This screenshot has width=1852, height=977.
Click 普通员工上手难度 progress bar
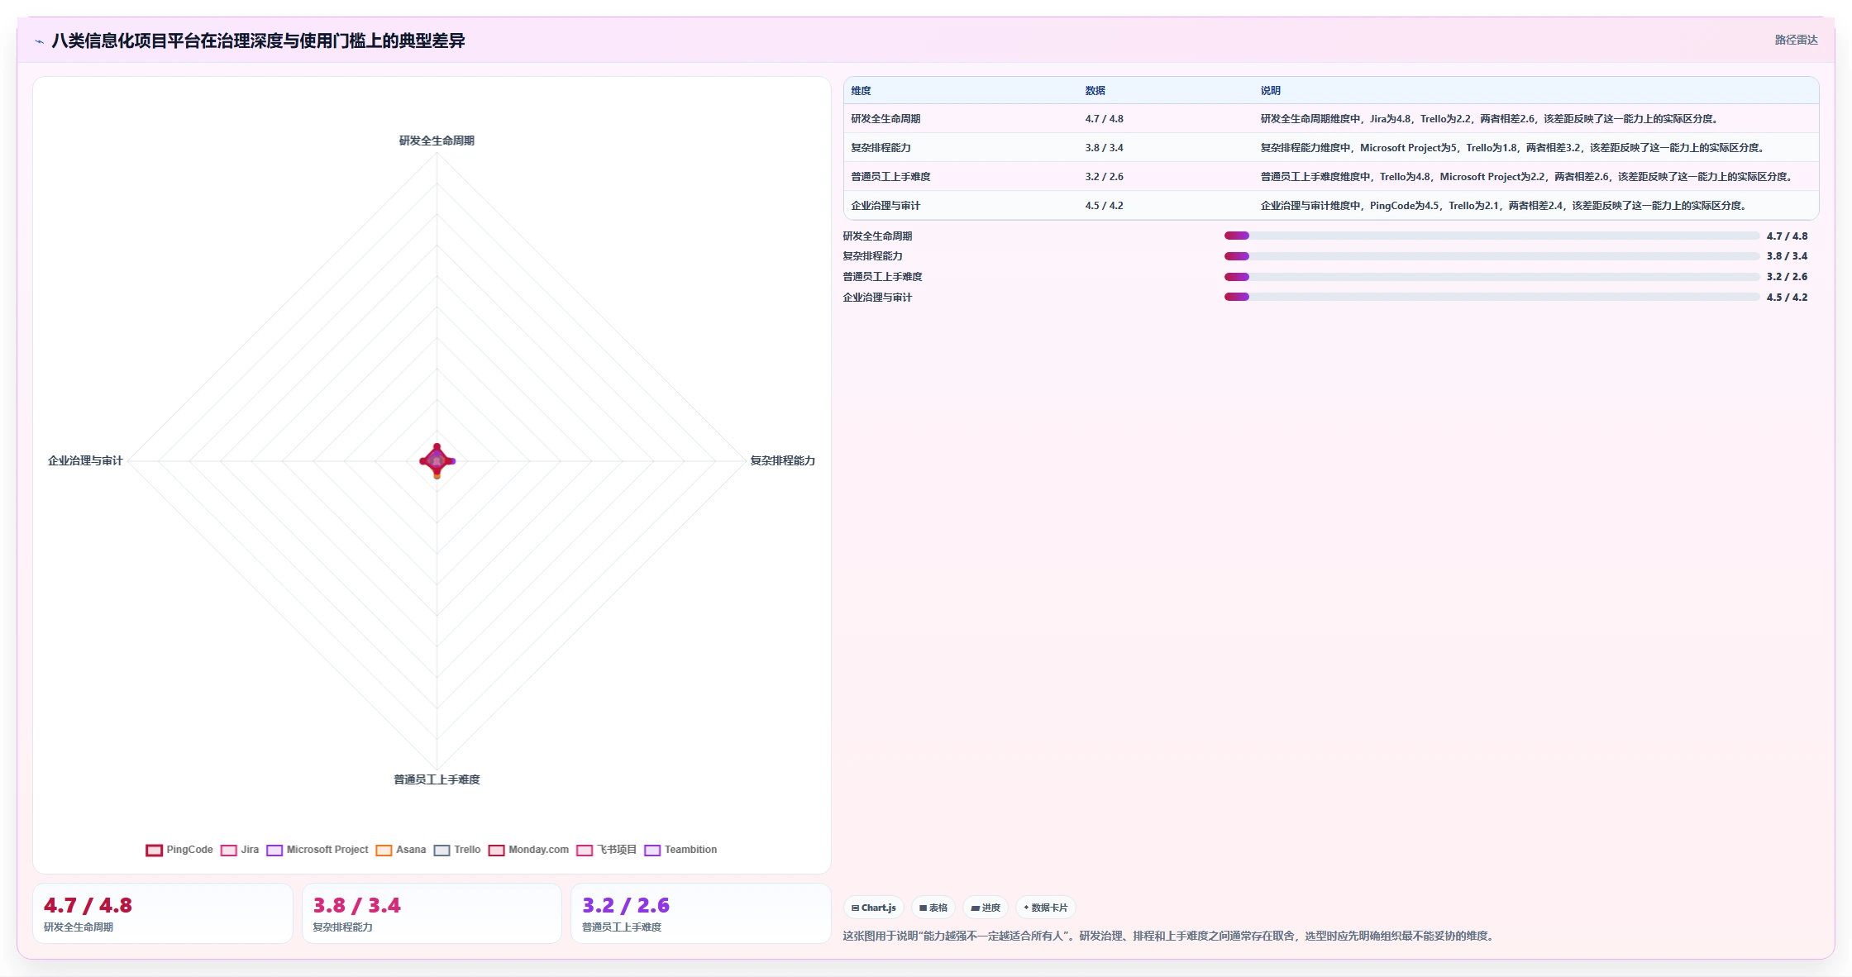tap(1492, 277)
